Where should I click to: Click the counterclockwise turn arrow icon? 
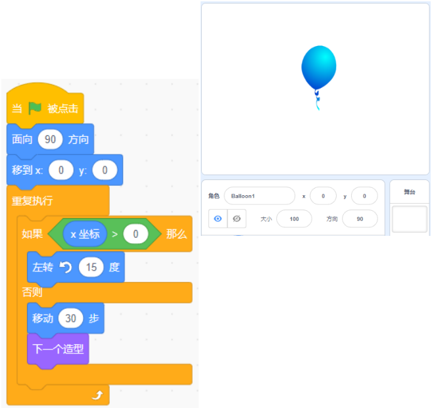click(66, 267)
